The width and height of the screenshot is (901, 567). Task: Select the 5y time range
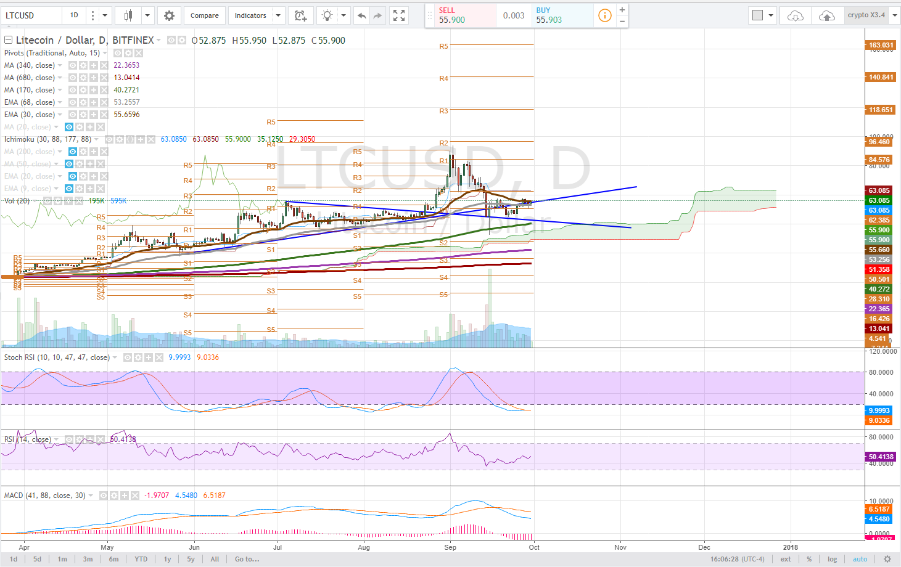pyautogui.click(x=191, y=559)
